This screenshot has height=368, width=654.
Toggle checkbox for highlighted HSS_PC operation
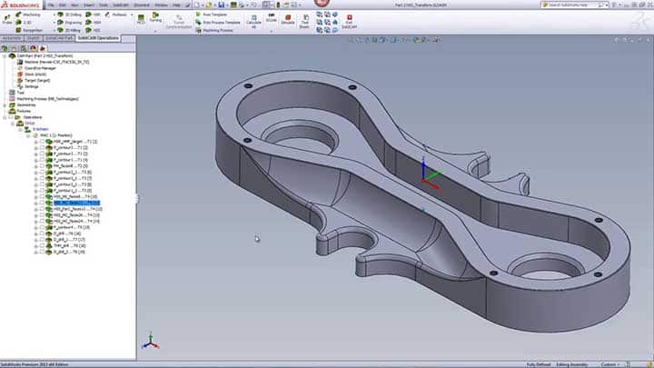point(43,203)
